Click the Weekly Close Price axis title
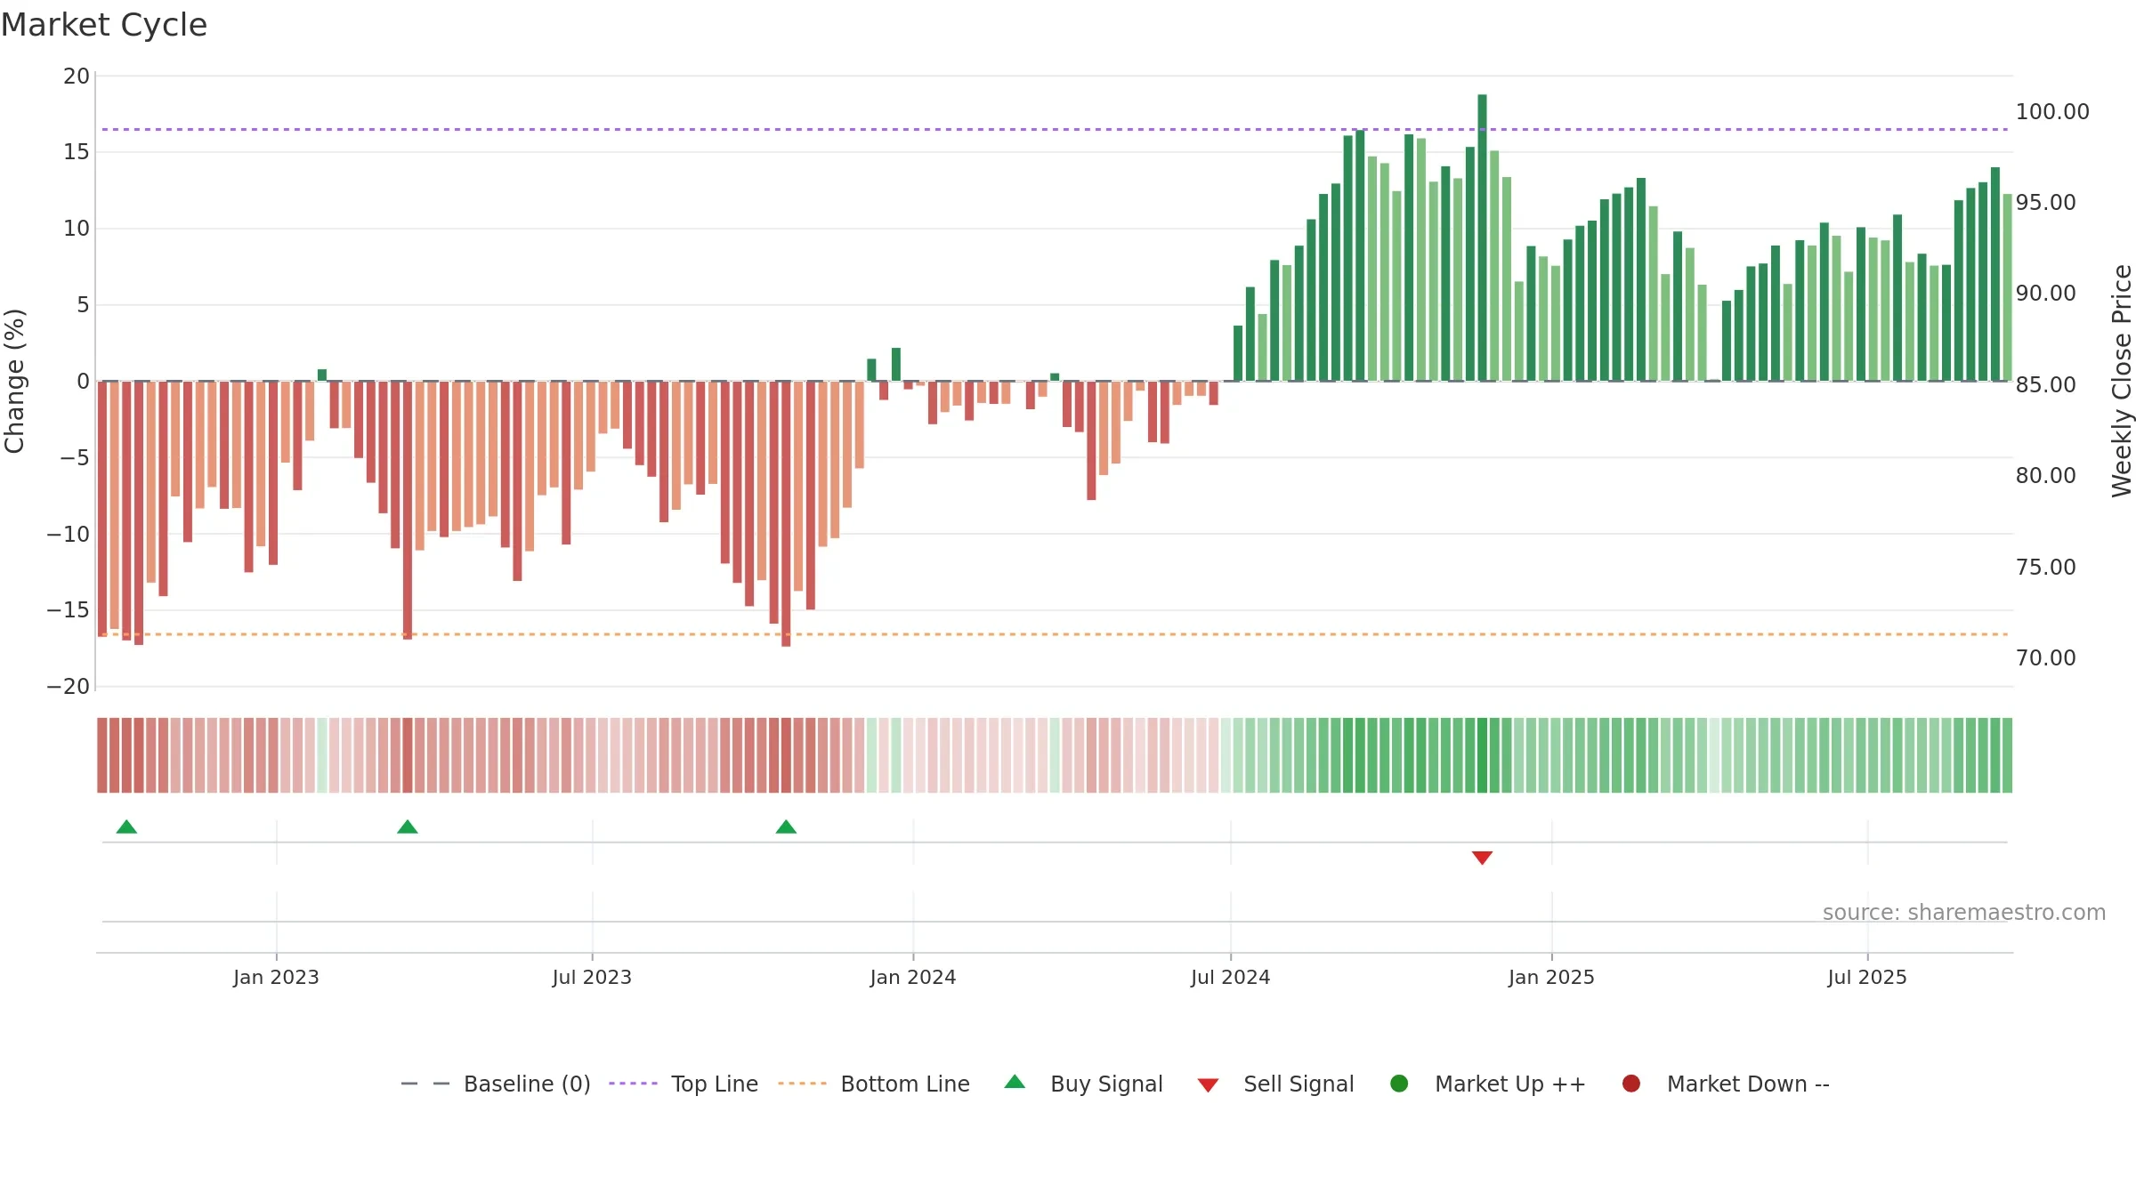The width and height of the screenshot is (2136, 1201). (2122, 381)
